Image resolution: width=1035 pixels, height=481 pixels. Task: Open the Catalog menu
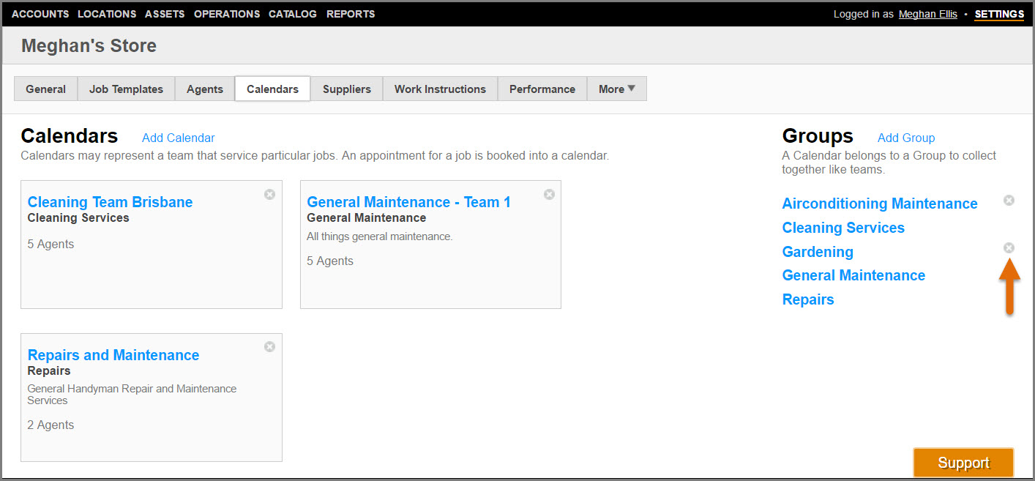pyautogui.click(x=293, y=14)
